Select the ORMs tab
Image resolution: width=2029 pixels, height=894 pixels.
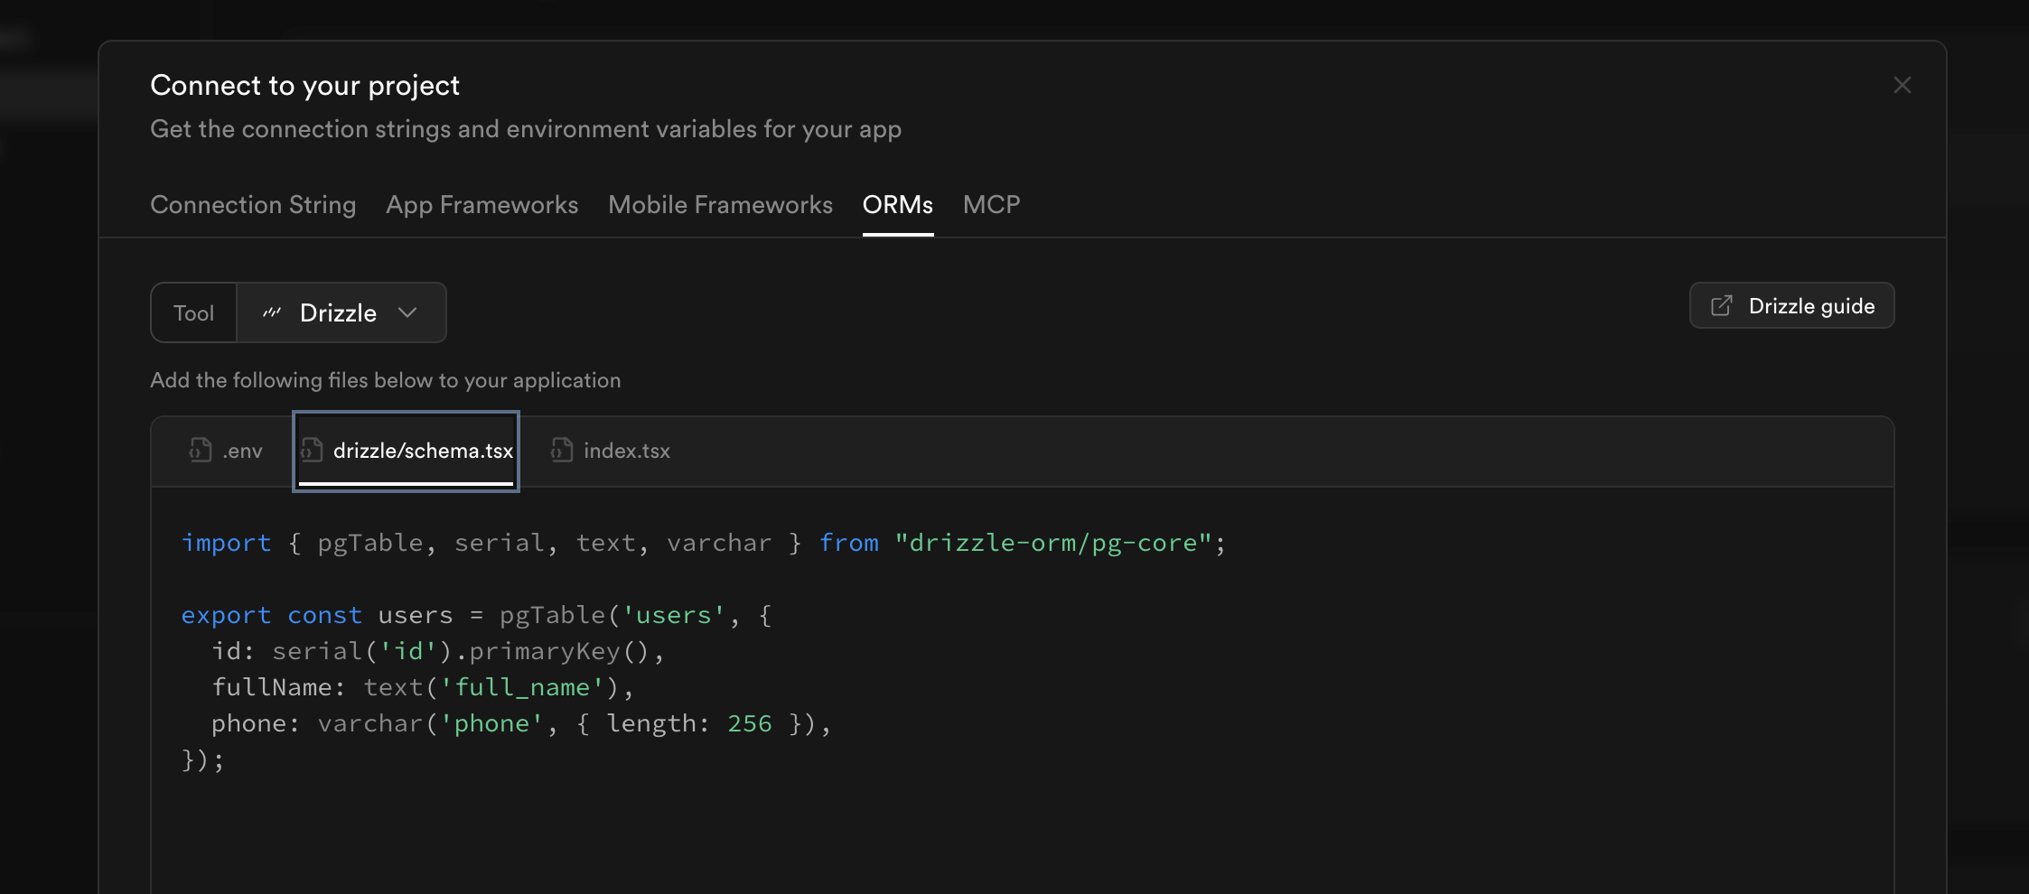(897, 205)
